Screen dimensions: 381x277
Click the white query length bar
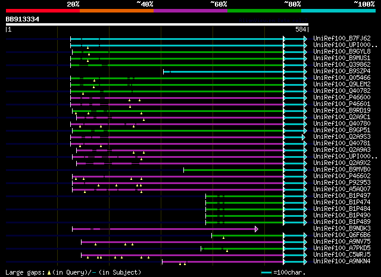pos(157,24)
